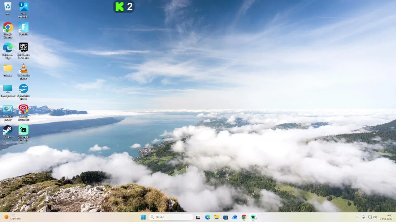396x222 pixels.
Task: Switch to Streamlabs in the taskbar
Action: [x=253, y=217]
